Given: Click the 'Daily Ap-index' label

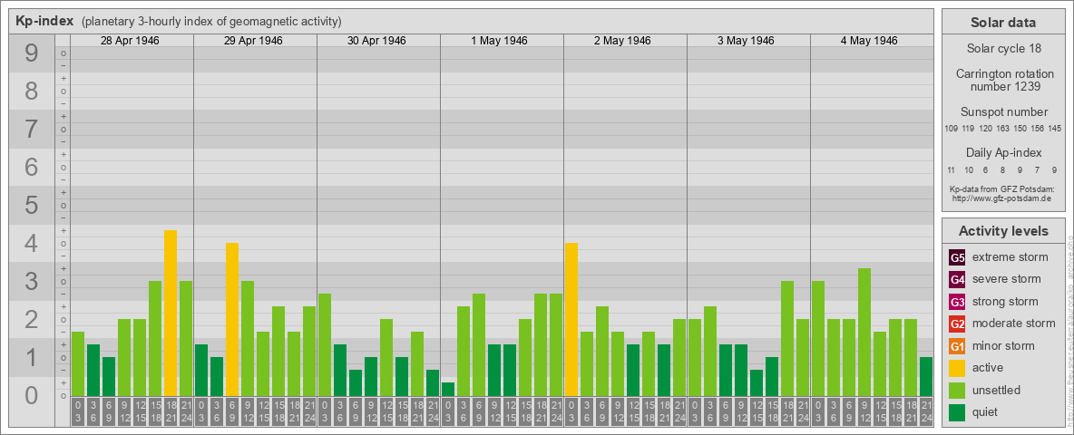Looking at the screenshot, I should 1003,152.
